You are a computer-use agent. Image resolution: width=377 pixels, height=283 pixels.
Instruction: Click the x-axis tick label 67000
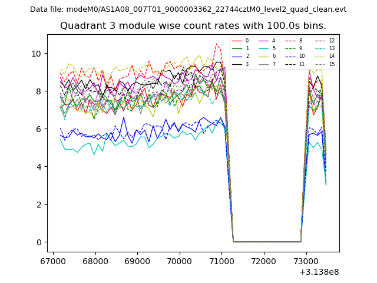(x=54, y=261)
